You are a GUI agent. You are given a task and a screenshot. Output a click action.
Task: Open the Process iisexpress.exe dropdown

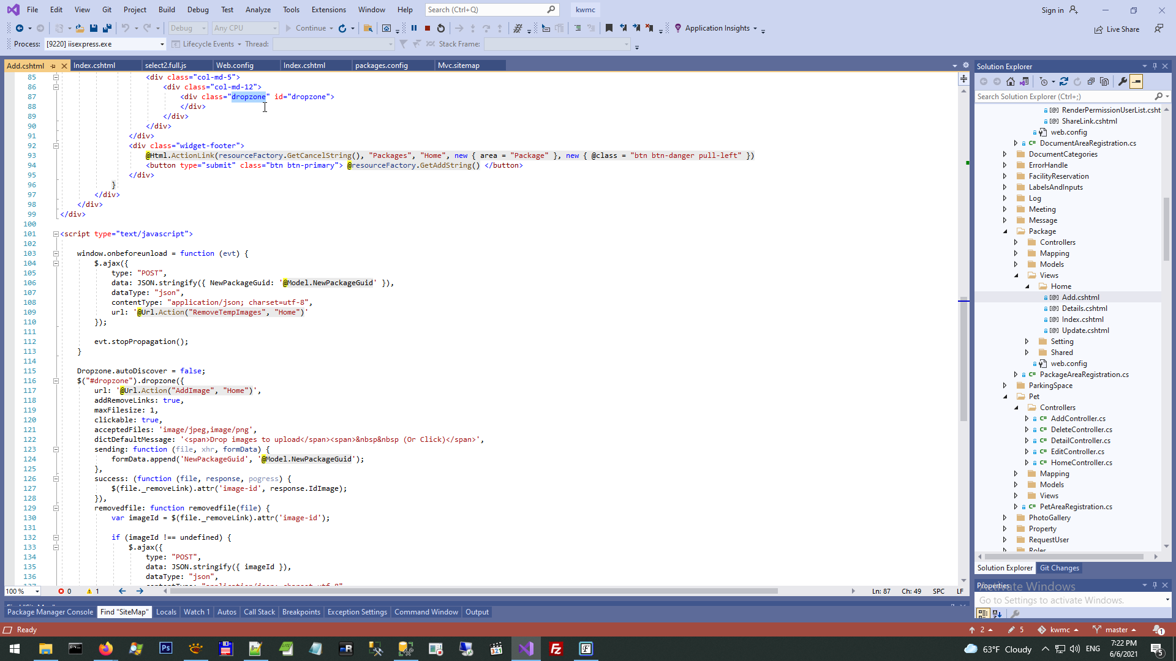162,44
